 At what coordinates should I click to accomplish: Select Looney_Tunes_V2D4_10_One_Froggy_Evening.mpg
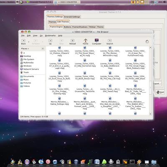[x=59, y=89]
